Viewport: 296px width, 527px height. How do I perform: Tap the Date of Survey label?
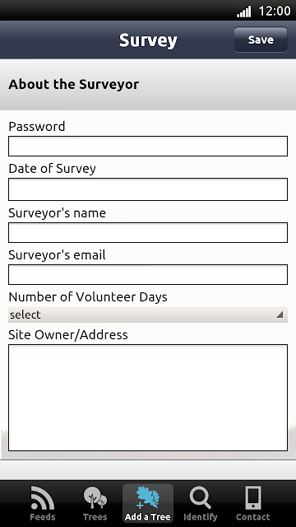[52, 168]
